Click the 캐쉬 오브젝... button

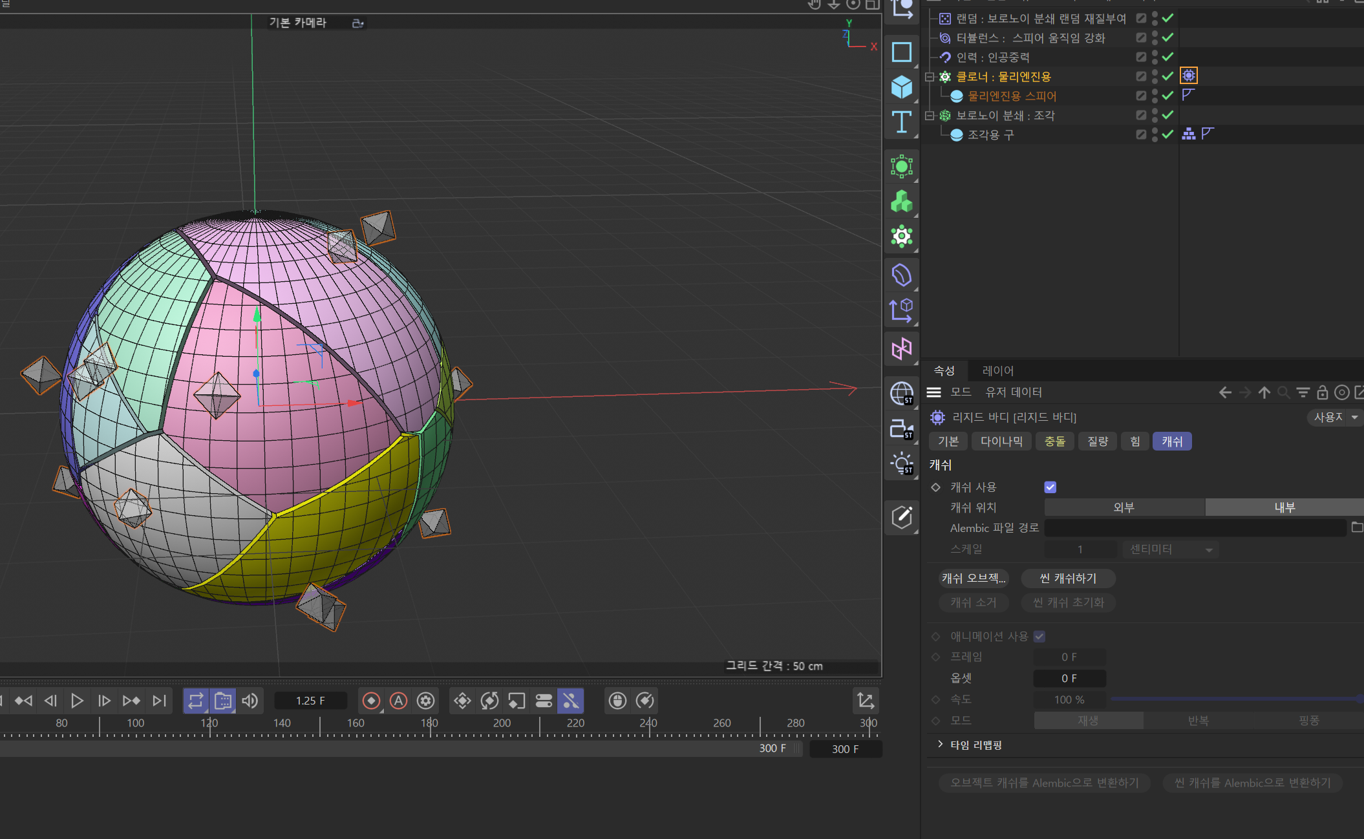tap(974, 579)
